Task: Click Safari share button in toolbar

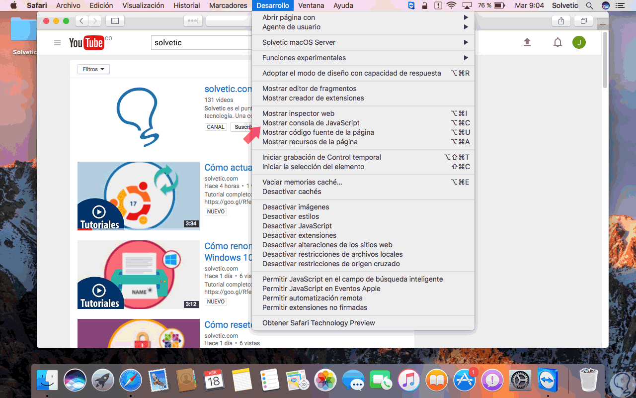Action: [561, 21]
